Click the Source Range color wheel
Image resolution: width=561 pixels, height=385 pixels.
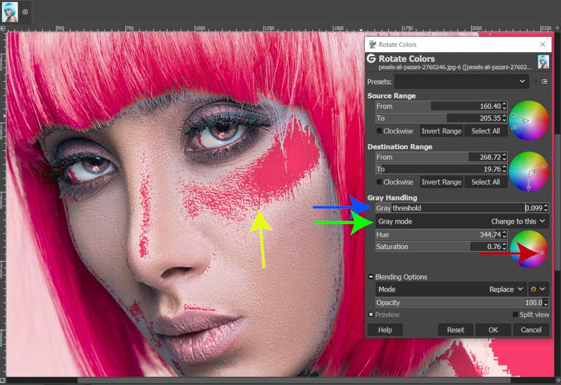(530, 120)
